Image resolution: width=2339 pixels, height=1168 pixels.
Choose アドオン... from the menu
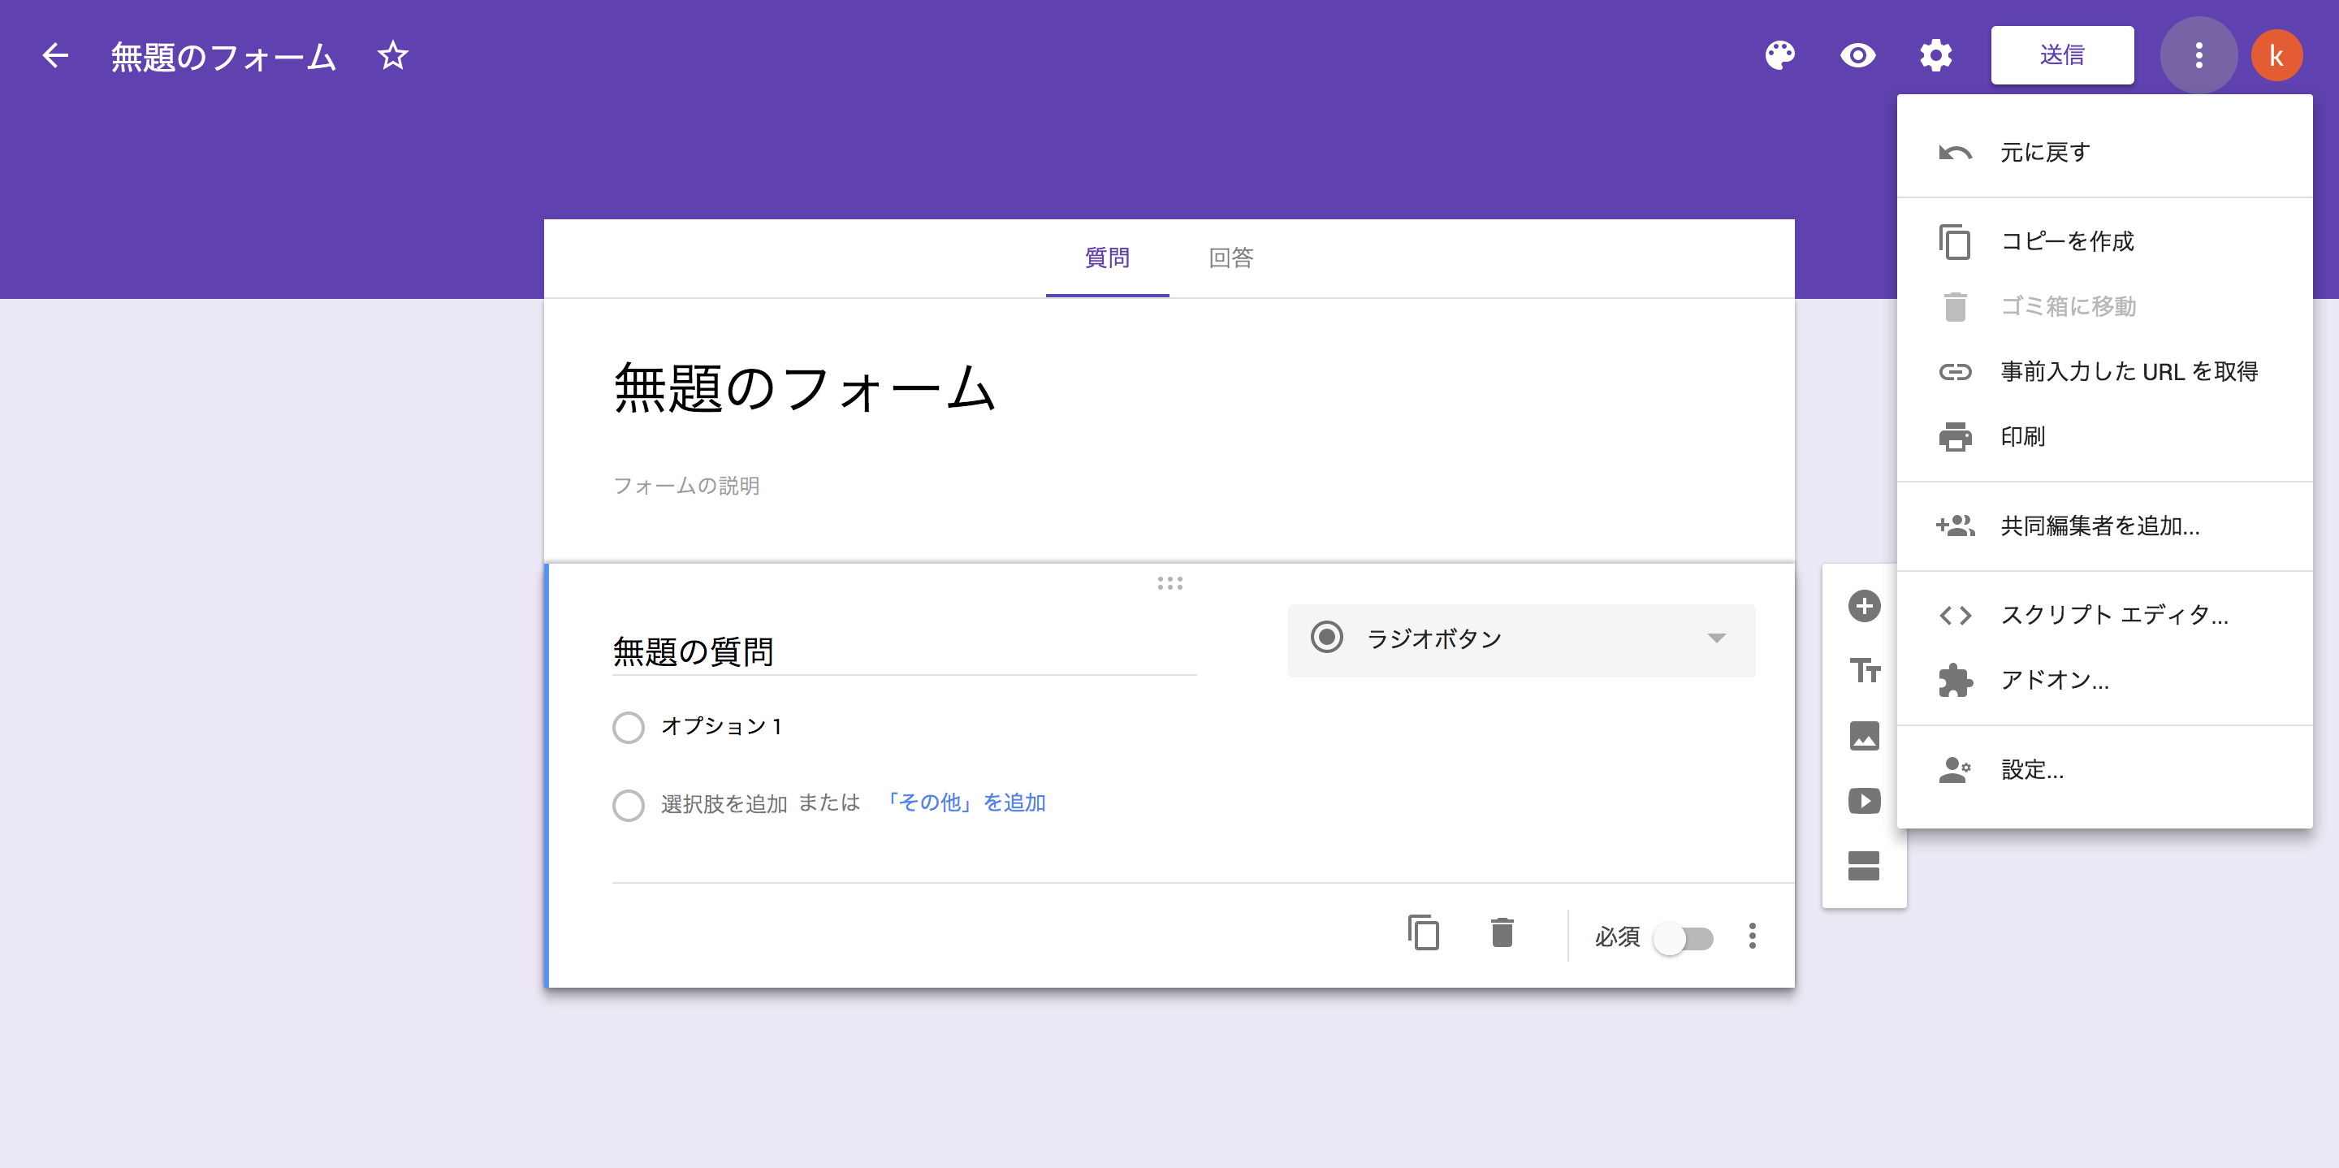click(2103, 679)
